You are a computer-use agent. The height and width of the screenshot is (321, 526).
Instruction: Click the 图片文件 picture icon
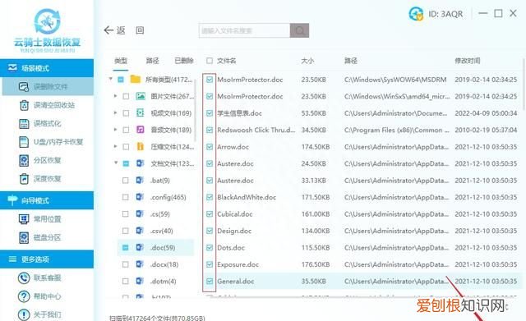click(141, 96)
